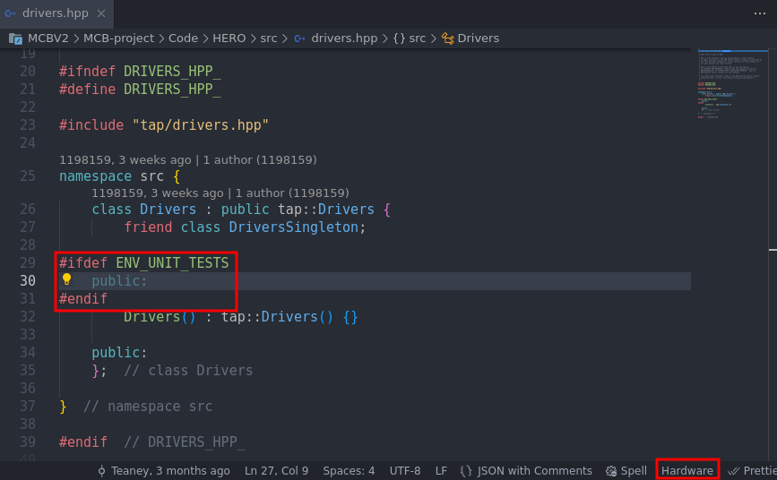
Task: Click the Hardware status bar item
Action: 687,471
